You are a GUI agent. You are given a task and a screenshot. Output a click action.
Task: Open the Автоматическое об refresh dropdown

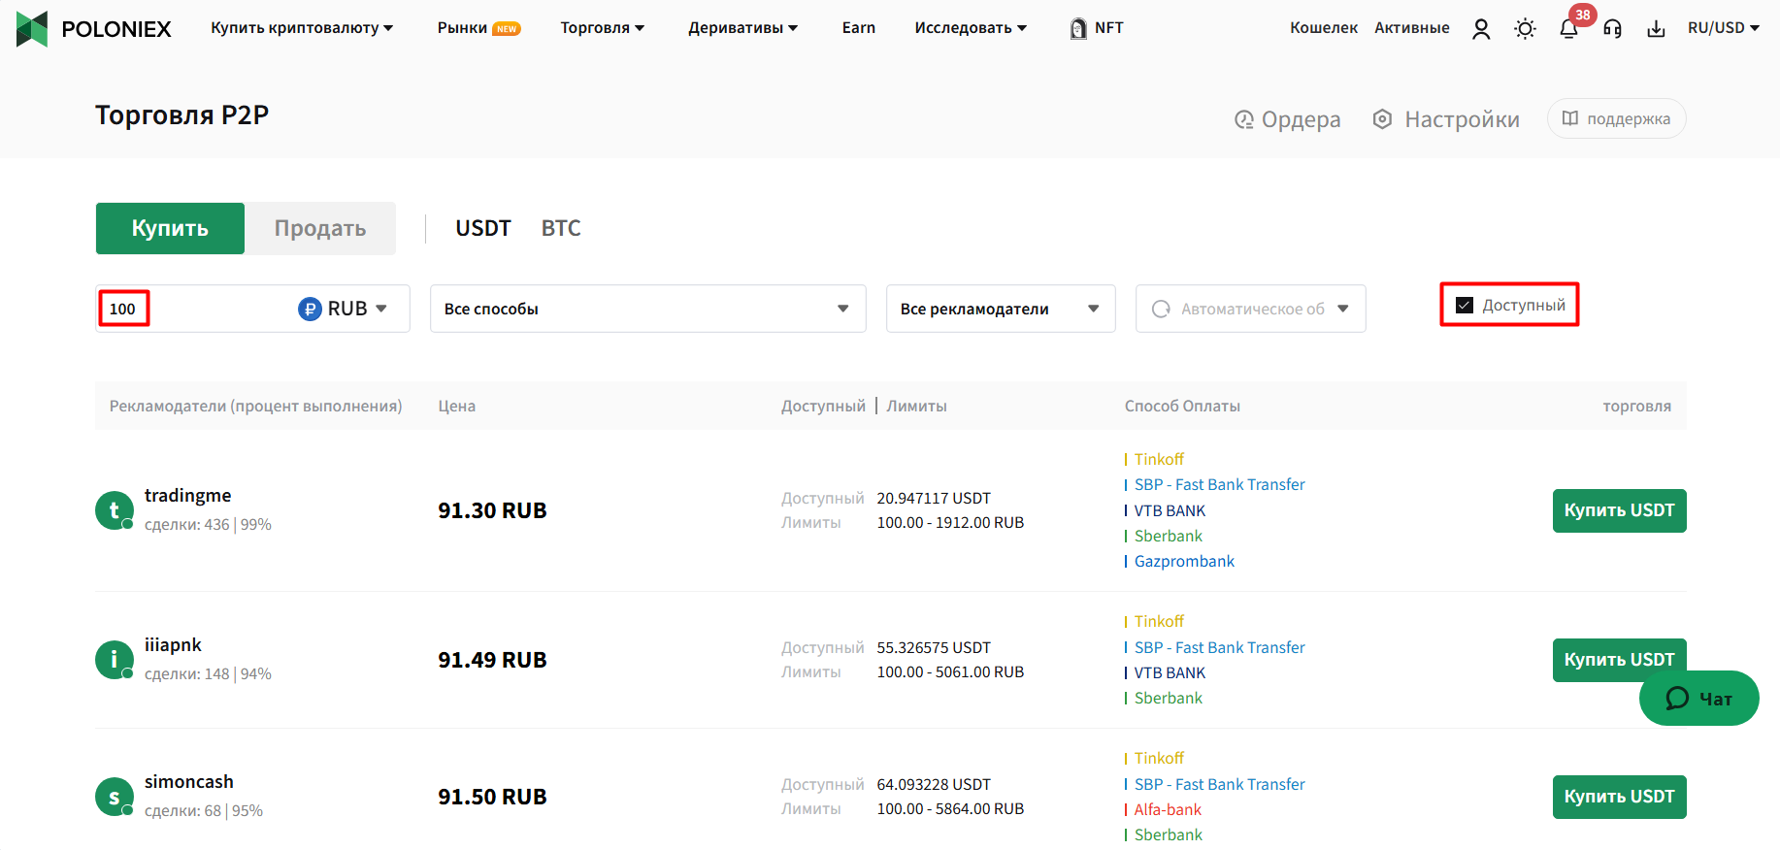click(x=1250, y=309)
